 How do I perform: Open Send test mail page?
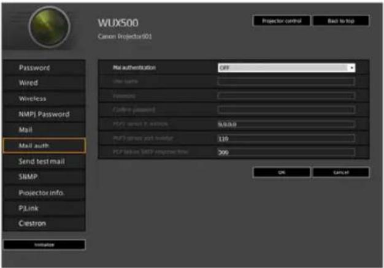coord(44,161)
